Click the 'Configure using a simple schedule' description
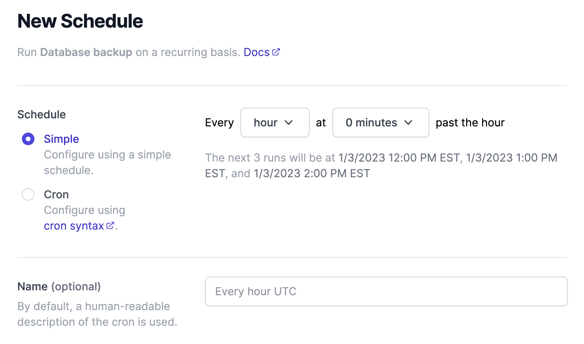584x344 pixels. [x=107, y=162]
